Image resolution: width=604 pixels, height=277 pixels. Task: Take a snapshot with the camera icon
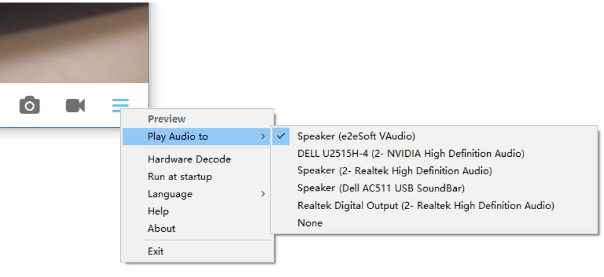(x=30, y=105)
